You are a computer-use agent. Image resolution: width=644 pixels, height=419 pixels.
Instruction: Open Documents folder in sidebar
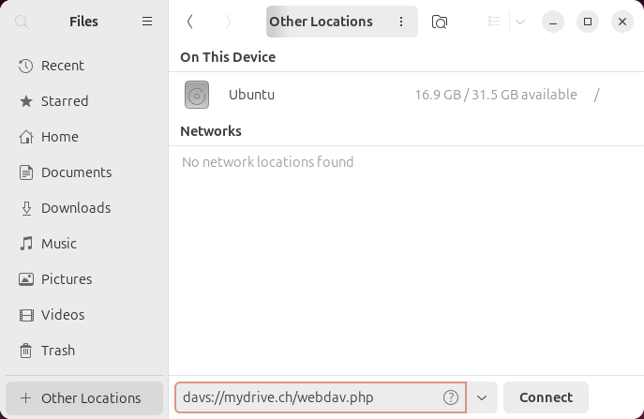(x=84, y=172)
